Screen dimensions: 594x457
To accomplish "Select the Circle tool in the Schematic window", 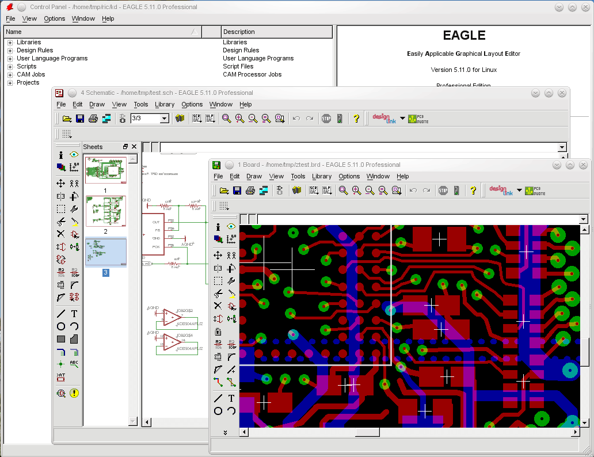I will 60,326.
